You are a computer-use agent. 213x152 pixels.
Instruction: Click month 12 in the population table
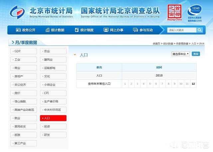[x=193, y=84]
